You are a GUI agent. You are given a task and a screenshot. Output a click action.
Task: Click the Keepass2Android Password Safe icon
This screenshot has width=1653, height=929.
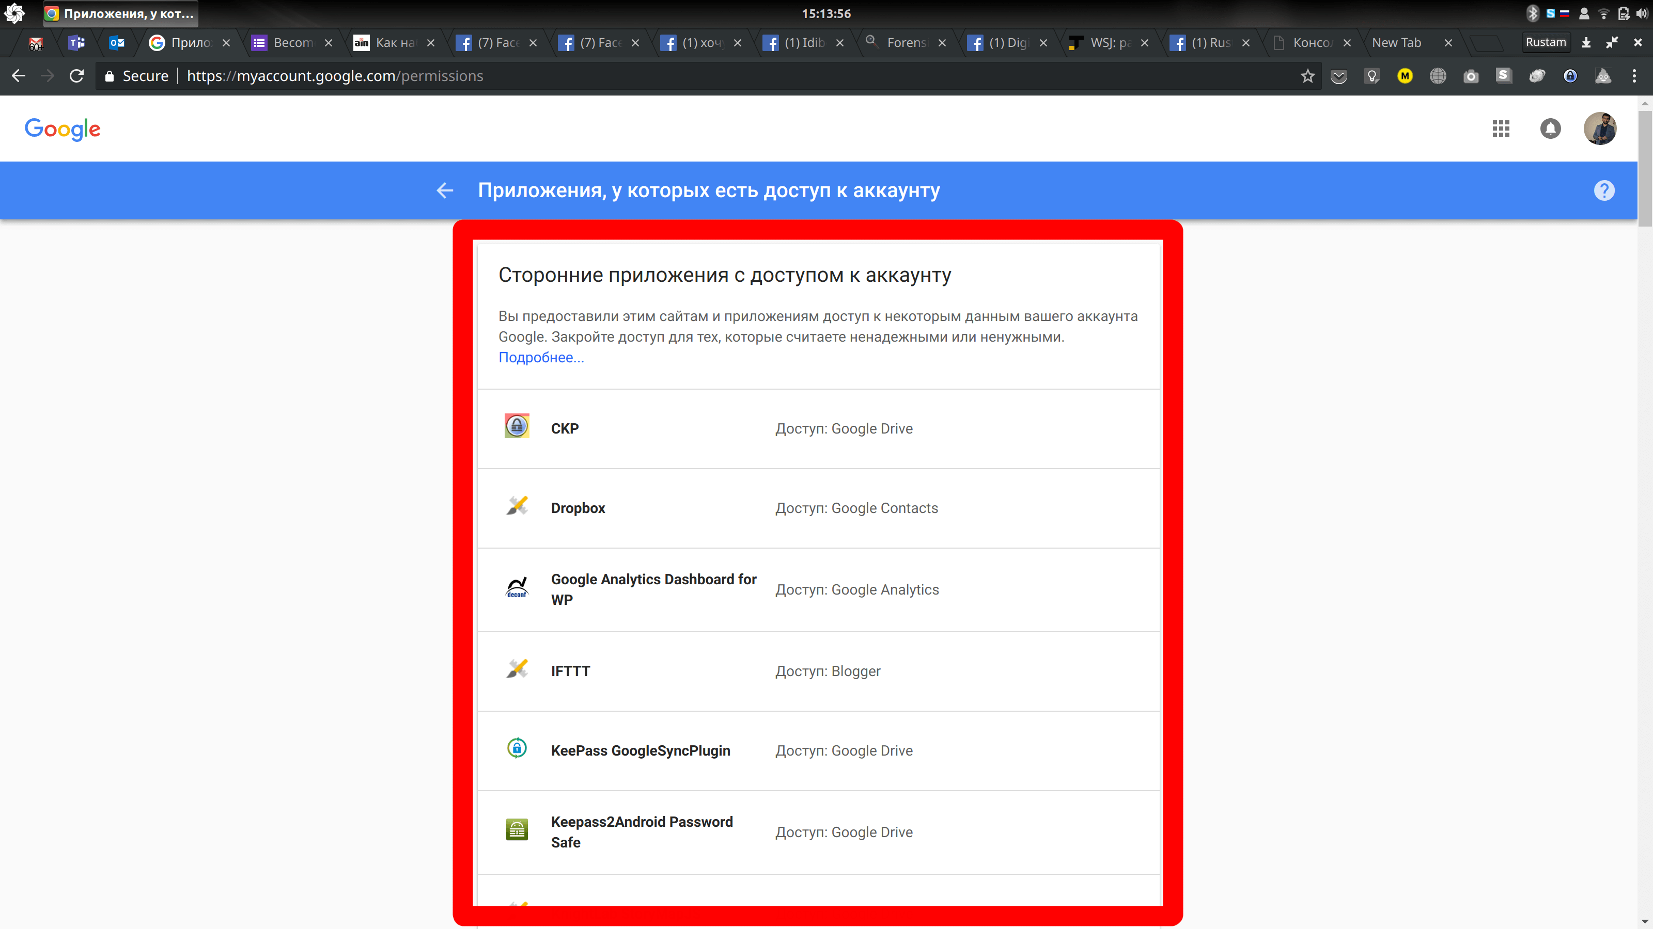tap(517, 829)
